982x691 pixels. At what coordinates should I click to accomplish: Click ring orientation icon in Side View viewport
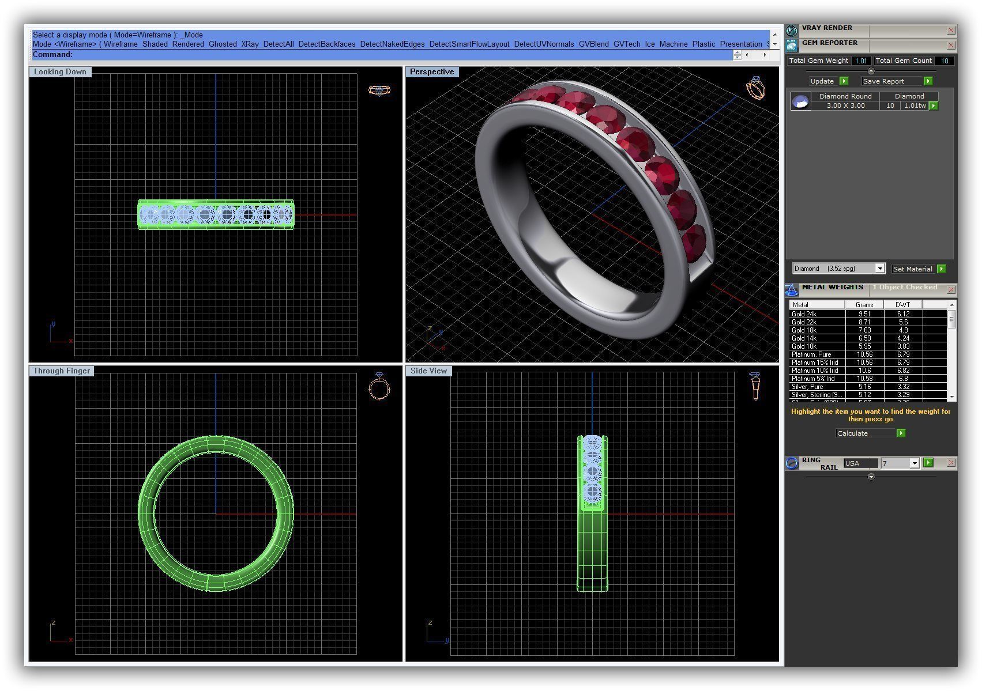(x=755, y=386)
